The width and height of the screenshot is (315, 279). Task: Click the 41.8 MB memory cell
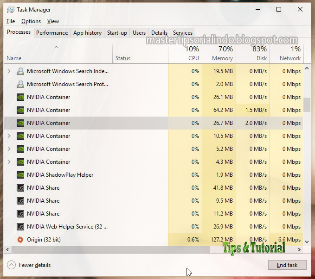pyautogui.click(x=219, y=188)
